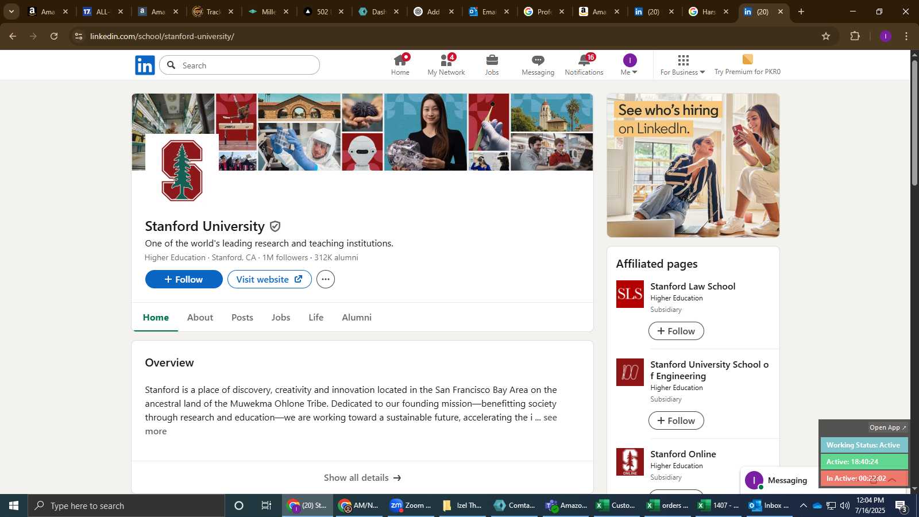Switch to the Posts tab
The width and height of the screenshot is (919, 517).
pyautogui.click(x=242, y=317)
